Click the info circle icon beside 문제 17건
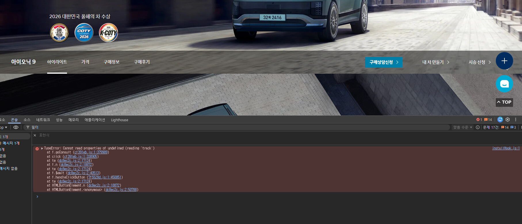The image size is (522, 224). pyautogui.click(x=478, y=127)
